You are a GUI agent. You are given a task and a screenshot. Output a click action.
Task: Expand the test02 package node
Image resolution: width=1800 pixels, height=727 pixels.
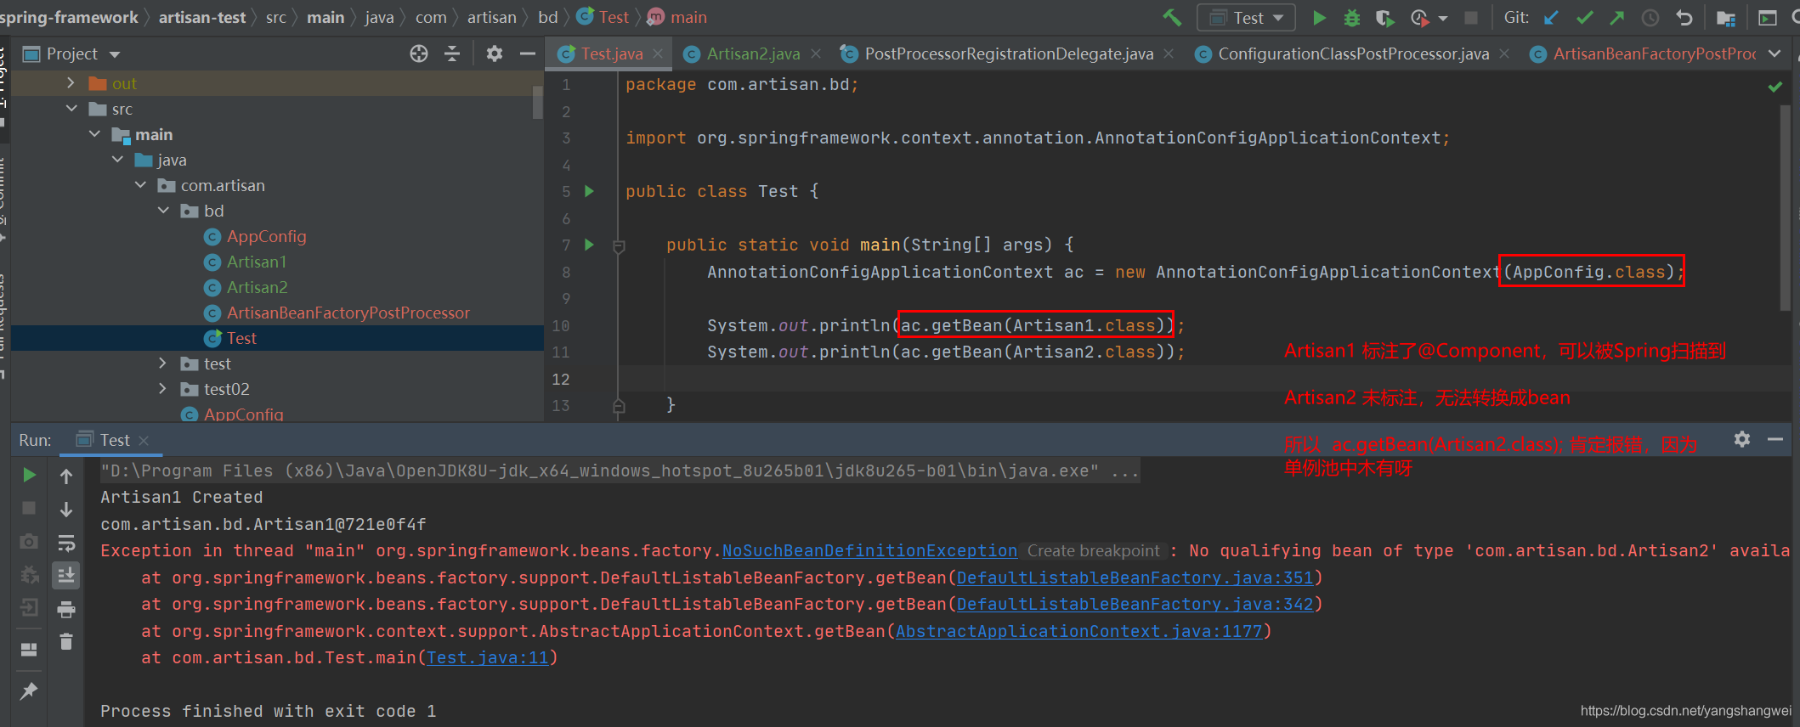tap(163, 389)
